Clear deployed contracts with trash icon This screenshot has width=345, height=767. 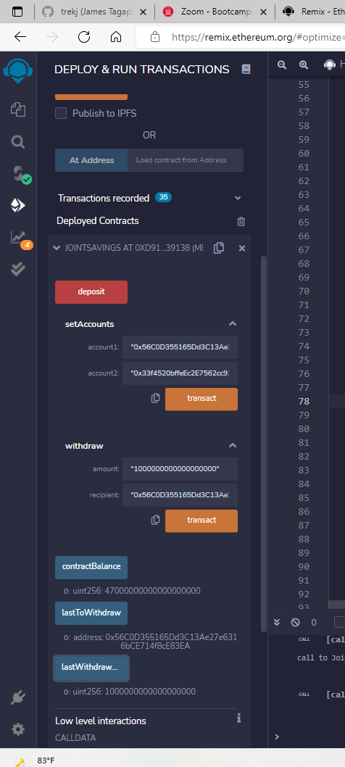point(241,222)
